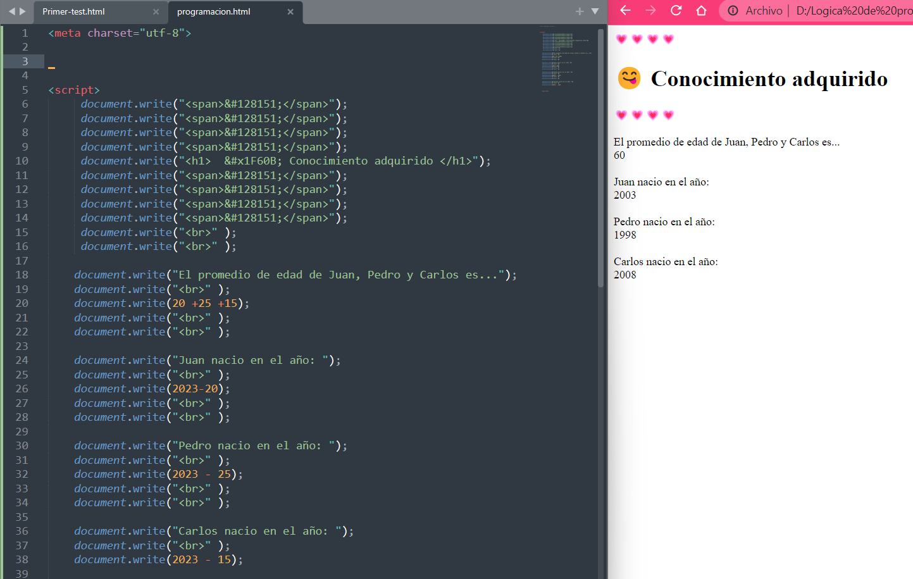Click the previous tab arrow in editor
The height and width of the screenshot is (579, 913).
click(11, 11)
